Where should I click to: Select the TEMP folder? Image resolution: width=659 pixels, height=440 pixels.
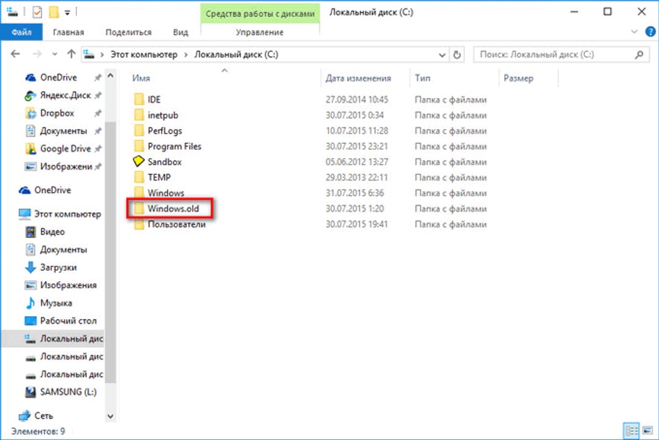(x=159, y=177)
